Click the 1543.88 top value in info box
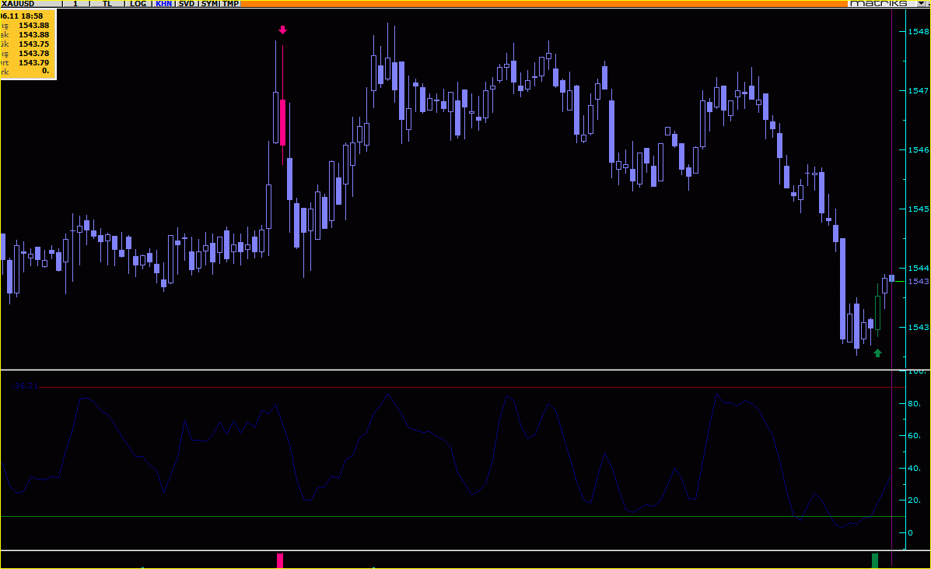 coord(34,26)
